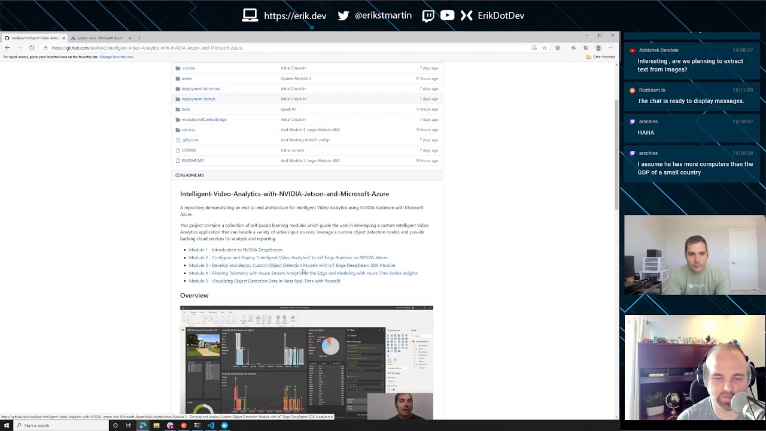This screenshot has height=431, width=766.
Task: Open the browser settings ellipsis menu
Action: (611, 48)
